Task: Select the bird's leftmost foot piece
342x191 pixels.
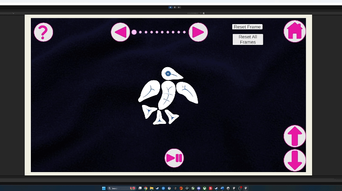Action: 149,112
